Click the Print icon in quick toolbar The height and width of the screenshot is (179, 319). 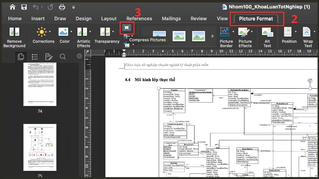tap(62, 7)
